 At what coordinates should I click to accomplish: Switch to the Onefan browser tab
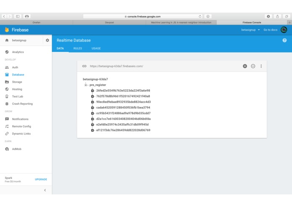click(37, 23)
